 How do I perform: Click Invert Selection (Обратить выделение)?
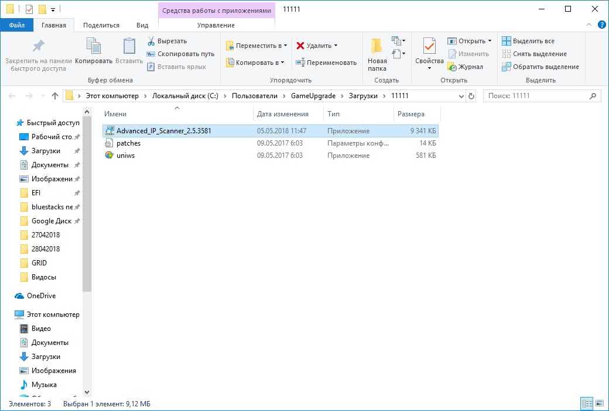coord(540,67)
